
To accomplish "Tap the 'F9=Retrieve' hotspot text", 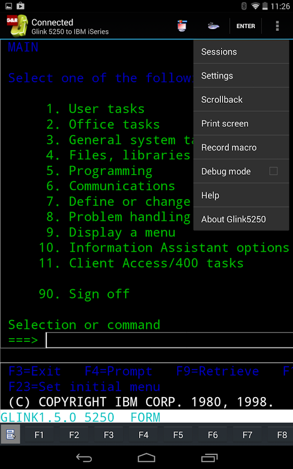I will coord(217,371).
